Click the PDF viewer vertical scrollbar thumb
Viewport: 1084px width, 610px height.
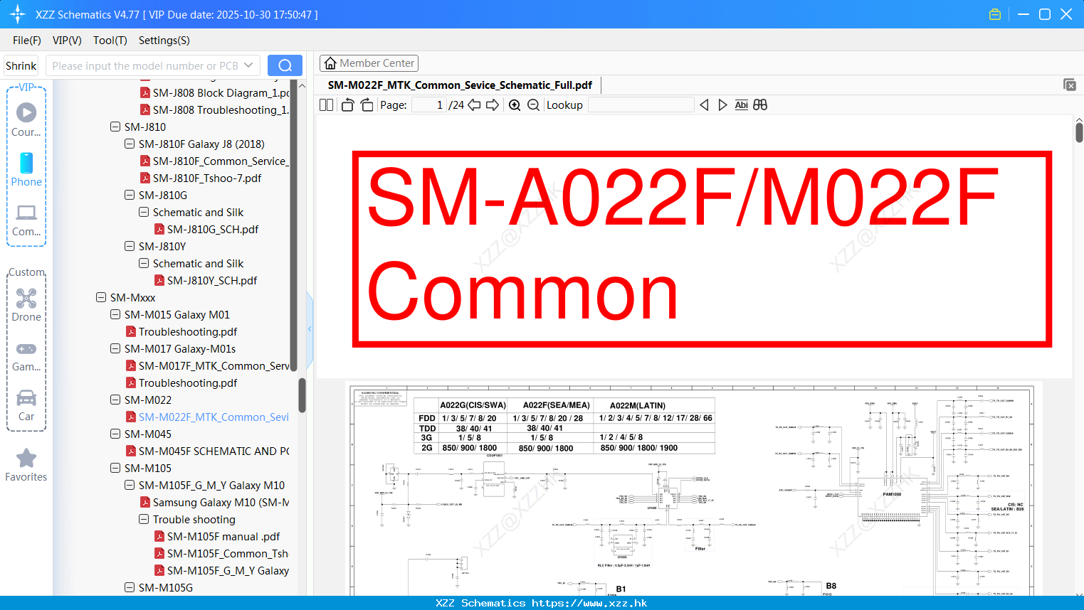(x=1079, y=132)
